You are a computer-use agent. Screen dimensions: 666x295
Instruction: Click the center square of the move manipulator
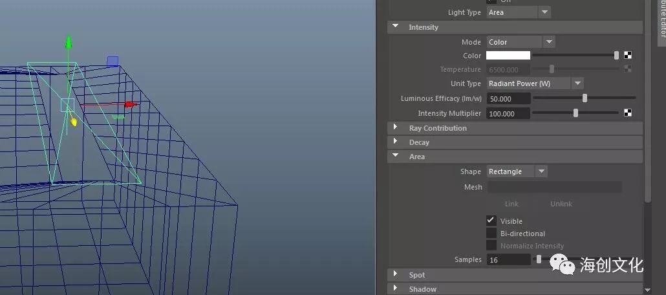click(x=68, y=105)
